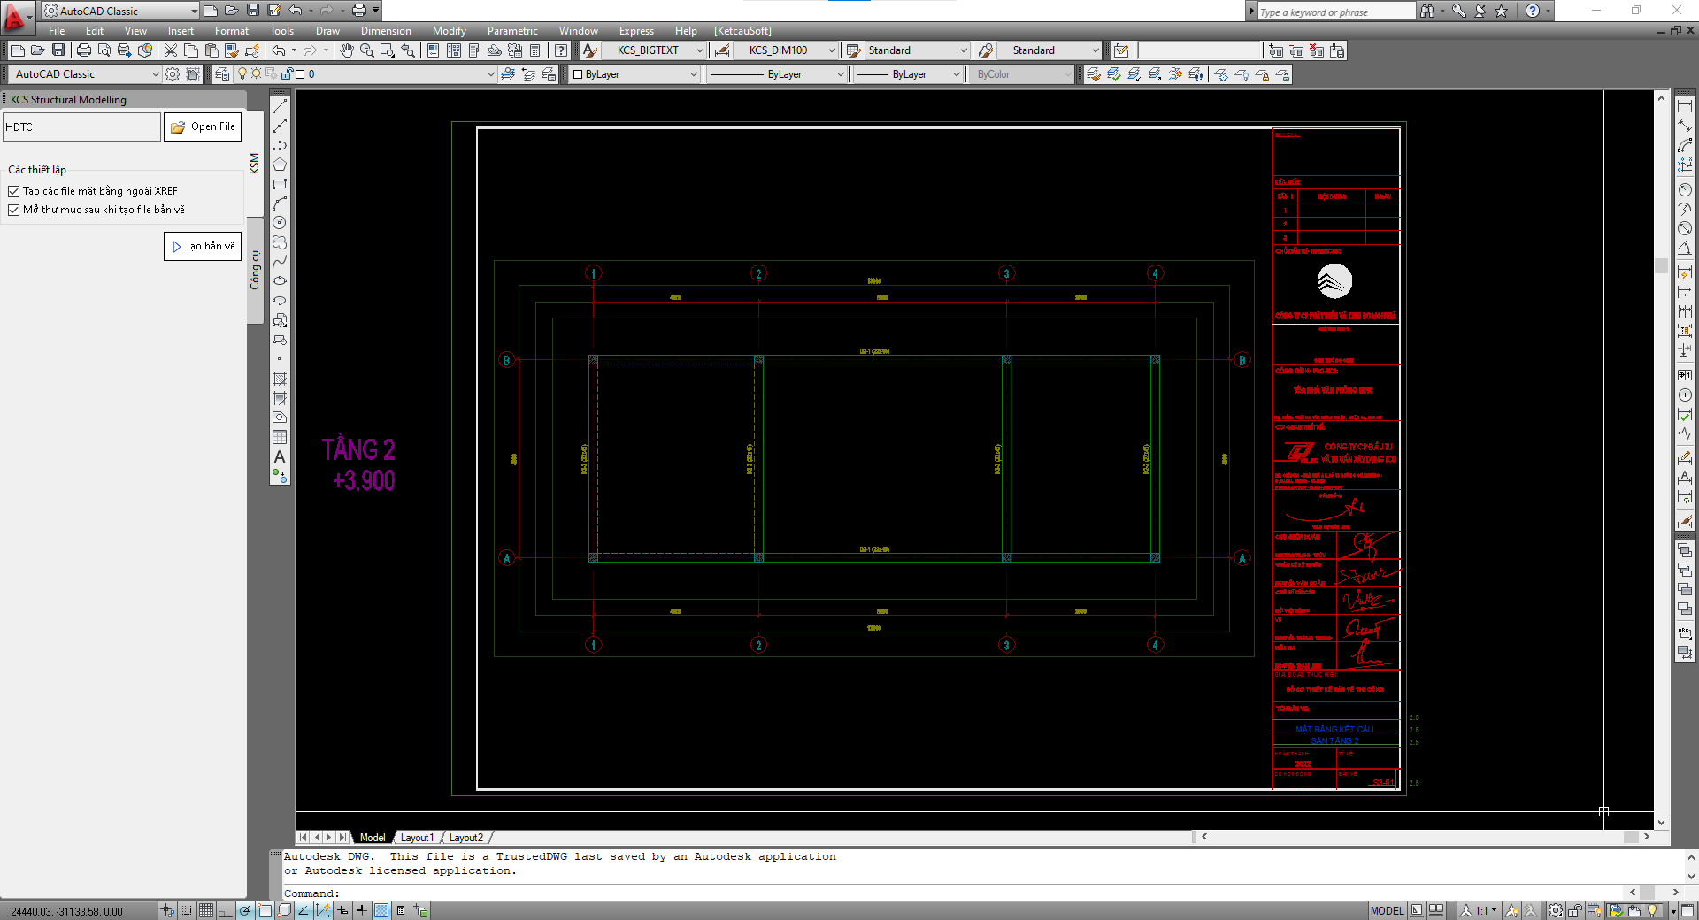1699x920 pixels.
Task: Toggle 'Mở thư mục sau khi tạo file bản vẽ' checkbox
Action: click(13, 210)
